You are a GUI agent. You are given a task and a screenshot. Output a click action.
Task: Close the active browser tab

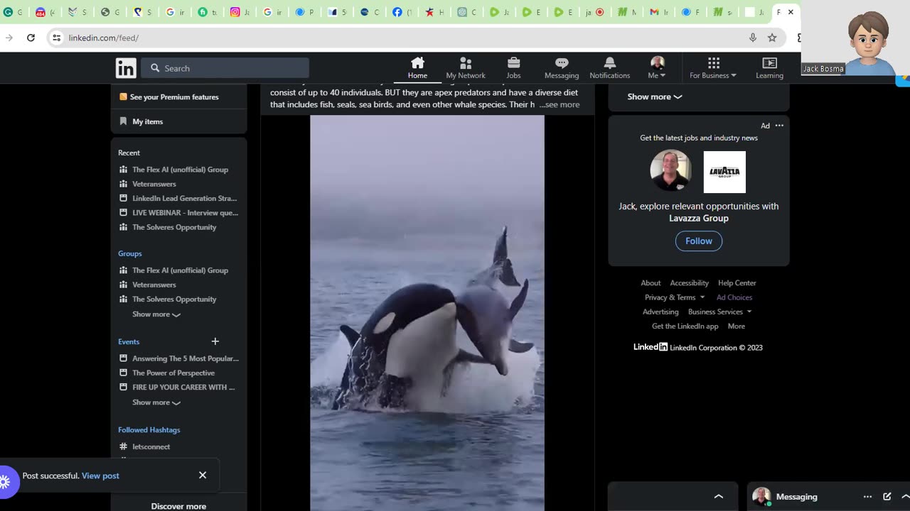(x=791, y=12)
